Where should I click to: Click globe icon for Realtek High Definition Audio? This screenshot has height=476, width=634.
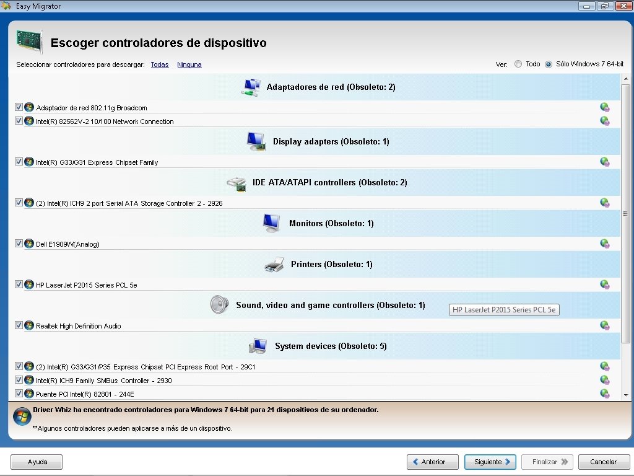(x=605, y=325)
